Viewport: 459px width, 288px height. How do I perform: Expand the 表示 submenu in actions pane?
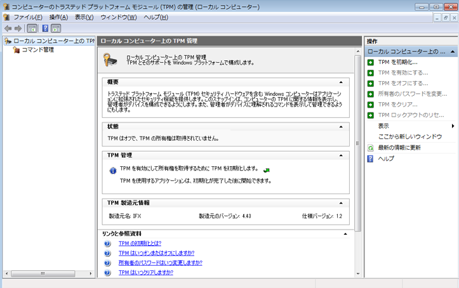453,126
